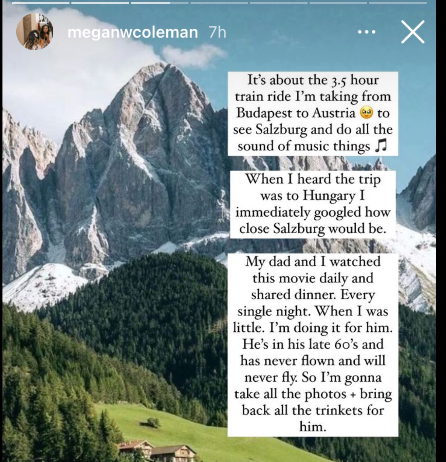Tap the wooden farmhouse on the green meadow
The height and width of the screenshot is (462, 446).
(x=156, y=450)
